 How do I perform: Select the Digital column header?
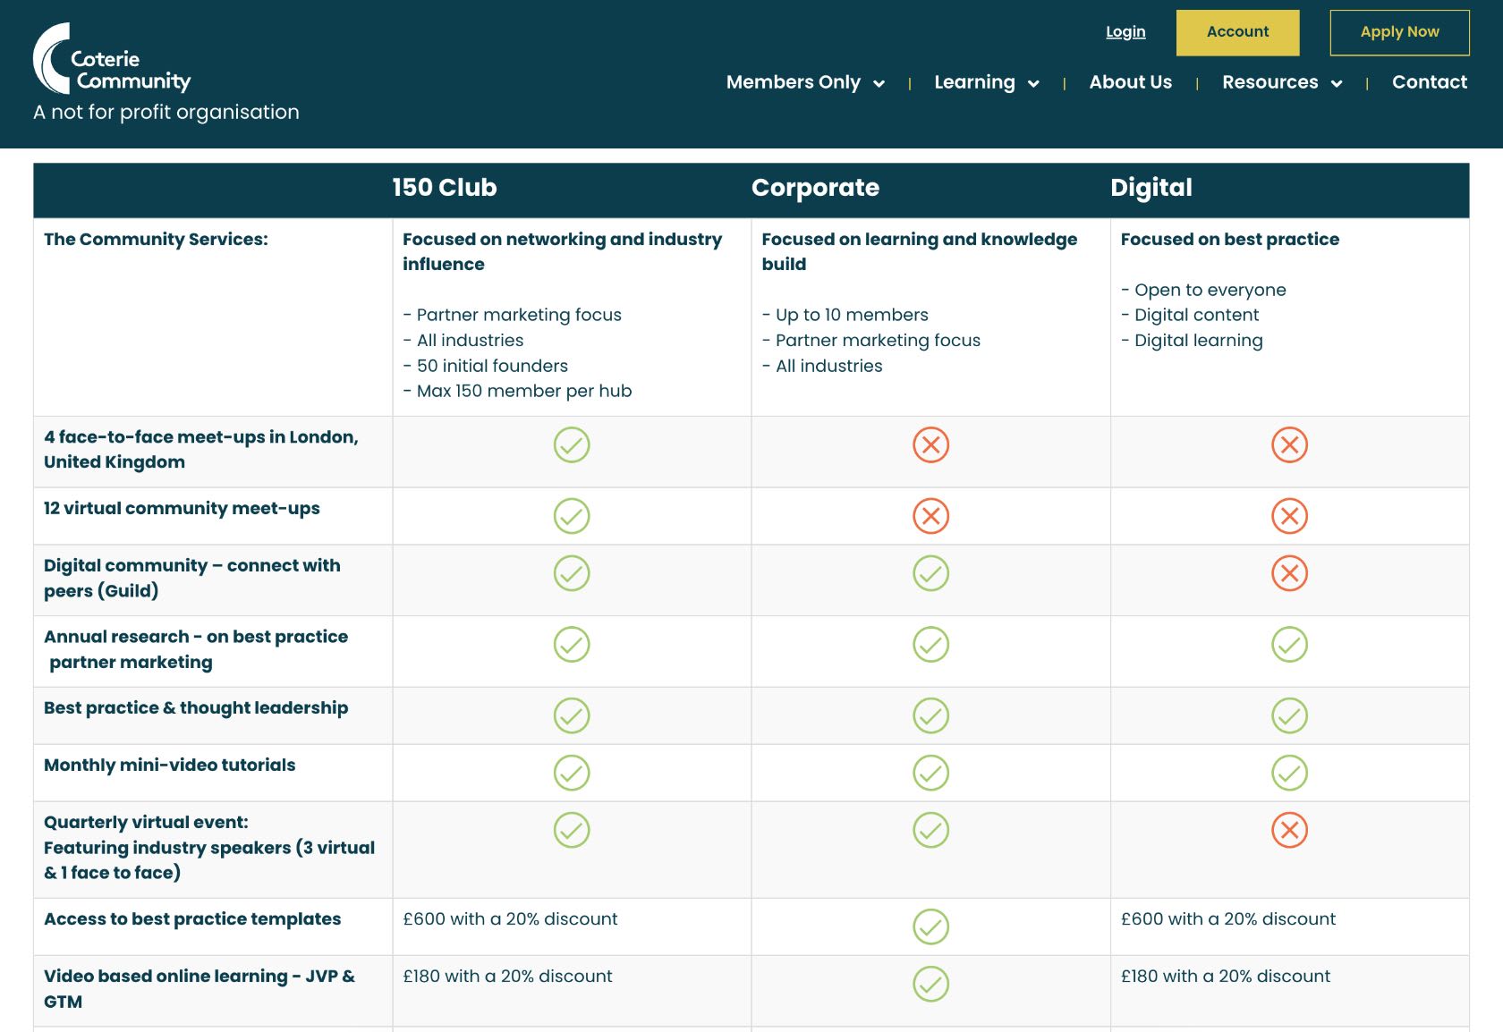coord(1151,188)
